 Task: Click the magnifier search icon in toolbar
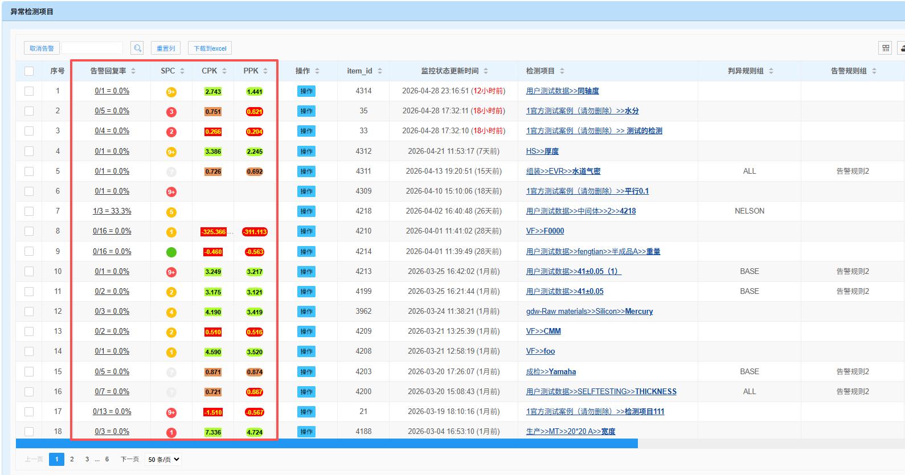pyautogui.click(x=137, y=48)
